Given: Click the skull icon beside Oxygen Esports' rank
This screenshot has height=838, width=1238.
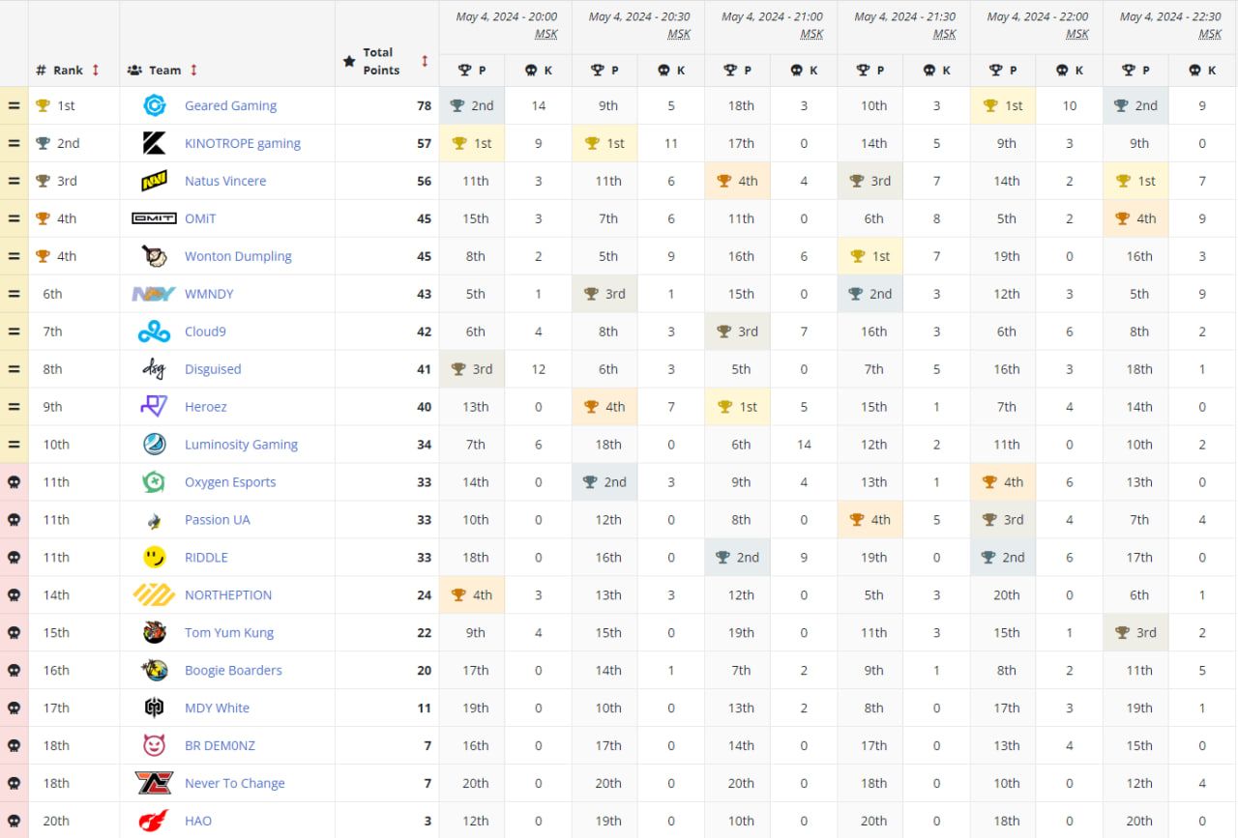Looking at the screenshot, I should 14,482.
